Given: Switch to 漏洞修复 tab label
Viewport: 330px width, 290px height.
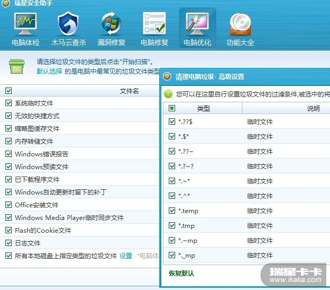Looking at the screenshot, I should tap(111, 42).
